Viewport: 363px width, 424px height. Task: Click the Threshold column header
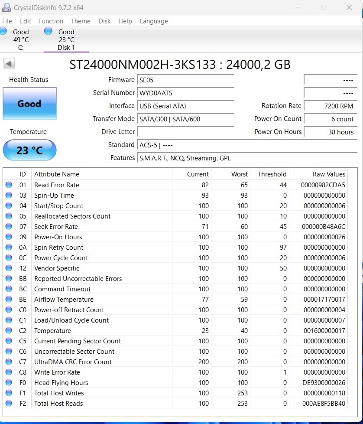point(269,174)
